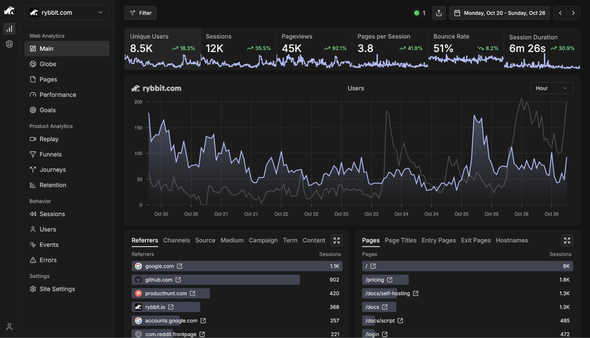Select Journeys in Product Analytics
590x338 pixels.
[52, 169]
